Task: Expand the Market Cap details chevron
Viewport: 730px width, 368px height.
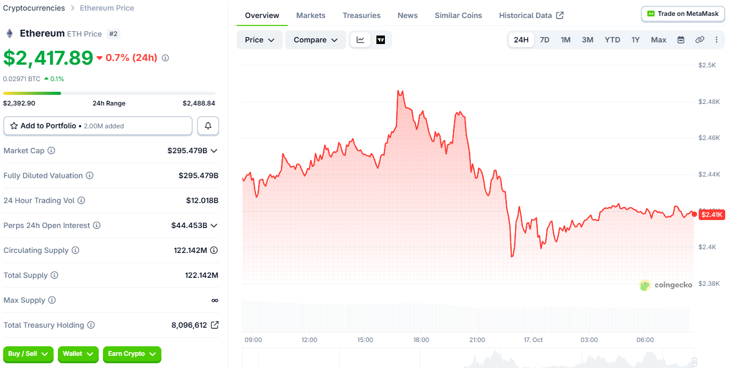Action: 214,151
